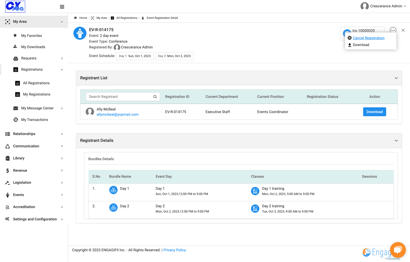Open My Registrations in sidebar

coord(37,94)
